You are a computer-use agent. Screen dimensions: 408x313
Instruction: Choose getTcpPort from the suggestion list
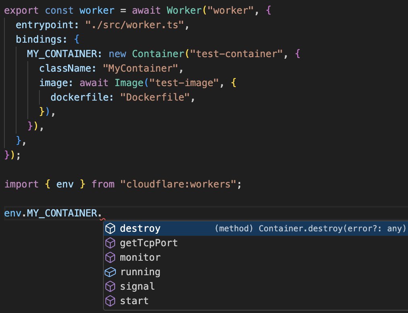[256, 243]
